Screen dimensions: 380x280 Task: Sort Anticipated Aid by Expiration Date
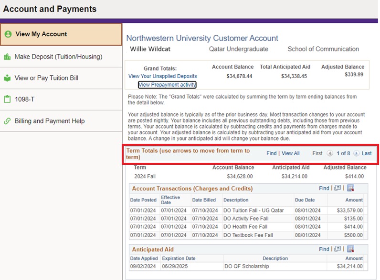pos(179,258)
